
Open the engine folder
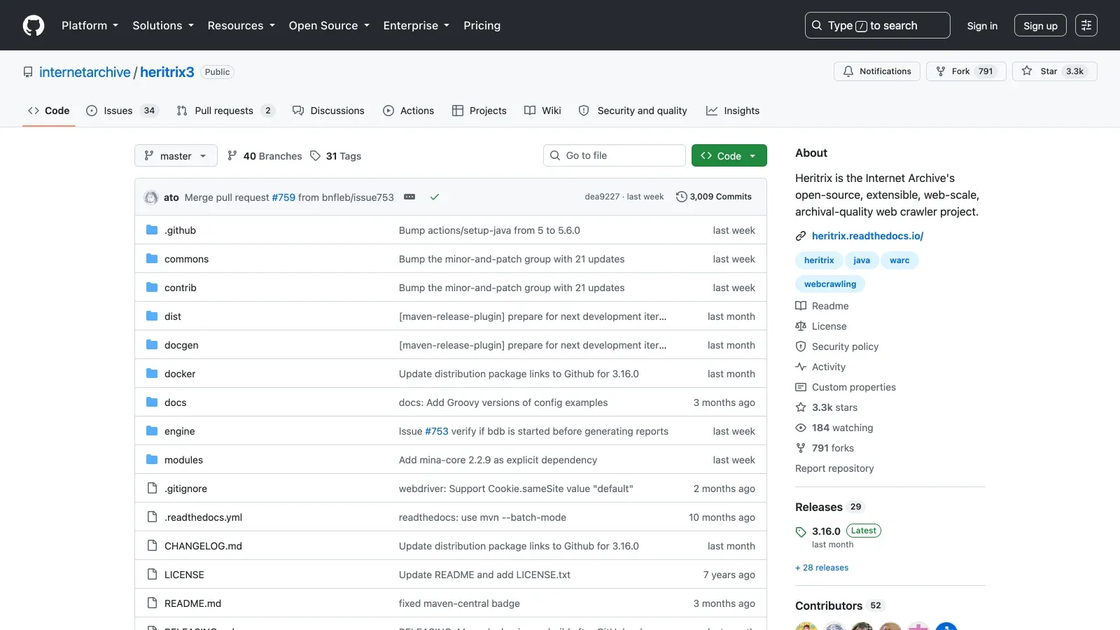pyautogui.click(x=180, y=431)
